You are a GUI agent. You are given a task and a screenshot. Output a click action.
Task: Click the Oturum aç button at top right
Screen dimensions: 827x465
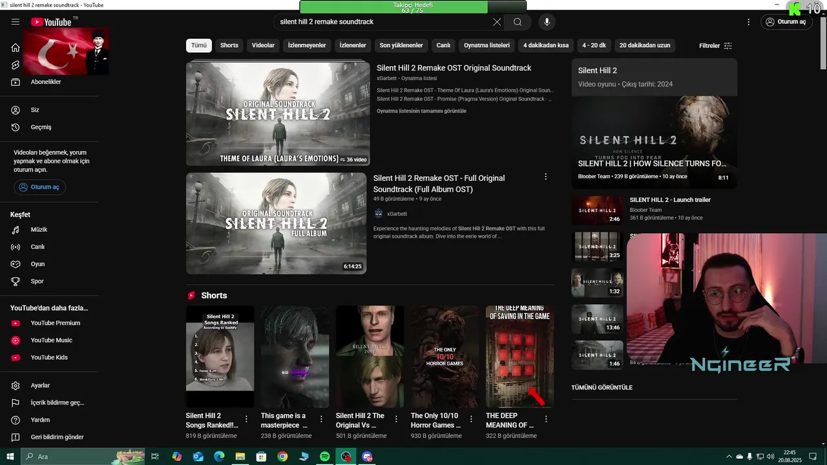[x=786, y=22]
